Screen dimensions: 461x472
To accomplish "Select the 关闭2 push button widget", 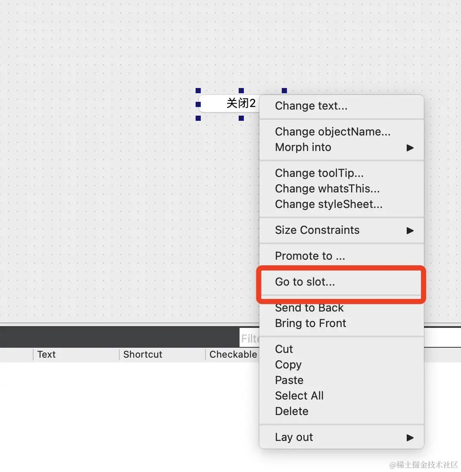I will 230,104.
